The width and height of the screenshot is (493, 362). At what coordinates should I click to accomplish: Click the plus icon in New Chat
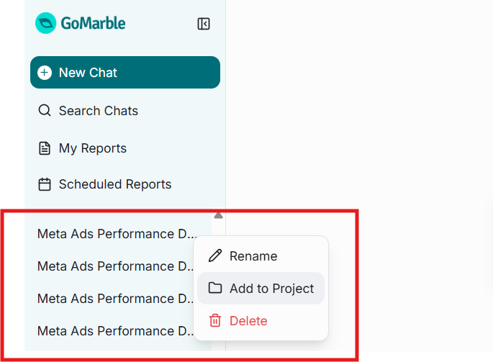coord(45,73)
